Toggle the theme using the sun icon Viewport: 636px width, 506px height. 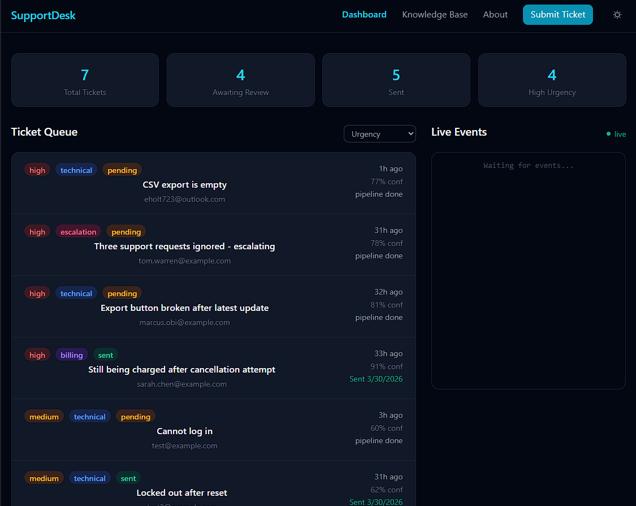coord(617,15)
